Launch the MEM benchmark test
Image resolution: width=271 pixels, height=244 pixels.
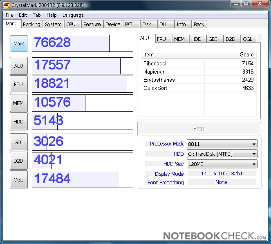(19, 103)
